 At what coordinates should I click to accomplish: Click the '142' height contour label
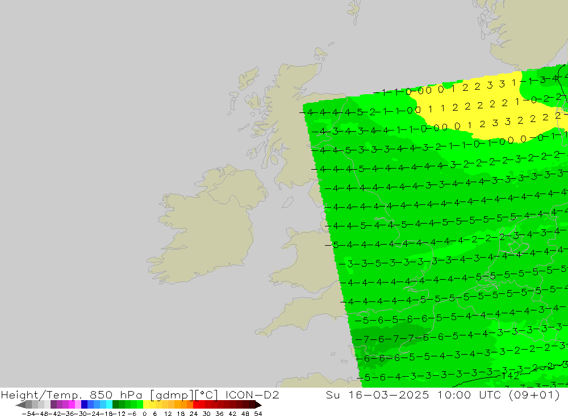pyautogui.click(x=511, y=376)
